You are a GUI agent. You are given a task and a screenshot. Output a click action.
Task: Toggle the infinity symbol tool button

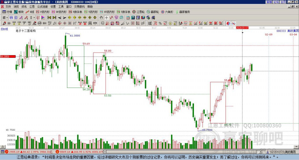[x=233, y=23]
